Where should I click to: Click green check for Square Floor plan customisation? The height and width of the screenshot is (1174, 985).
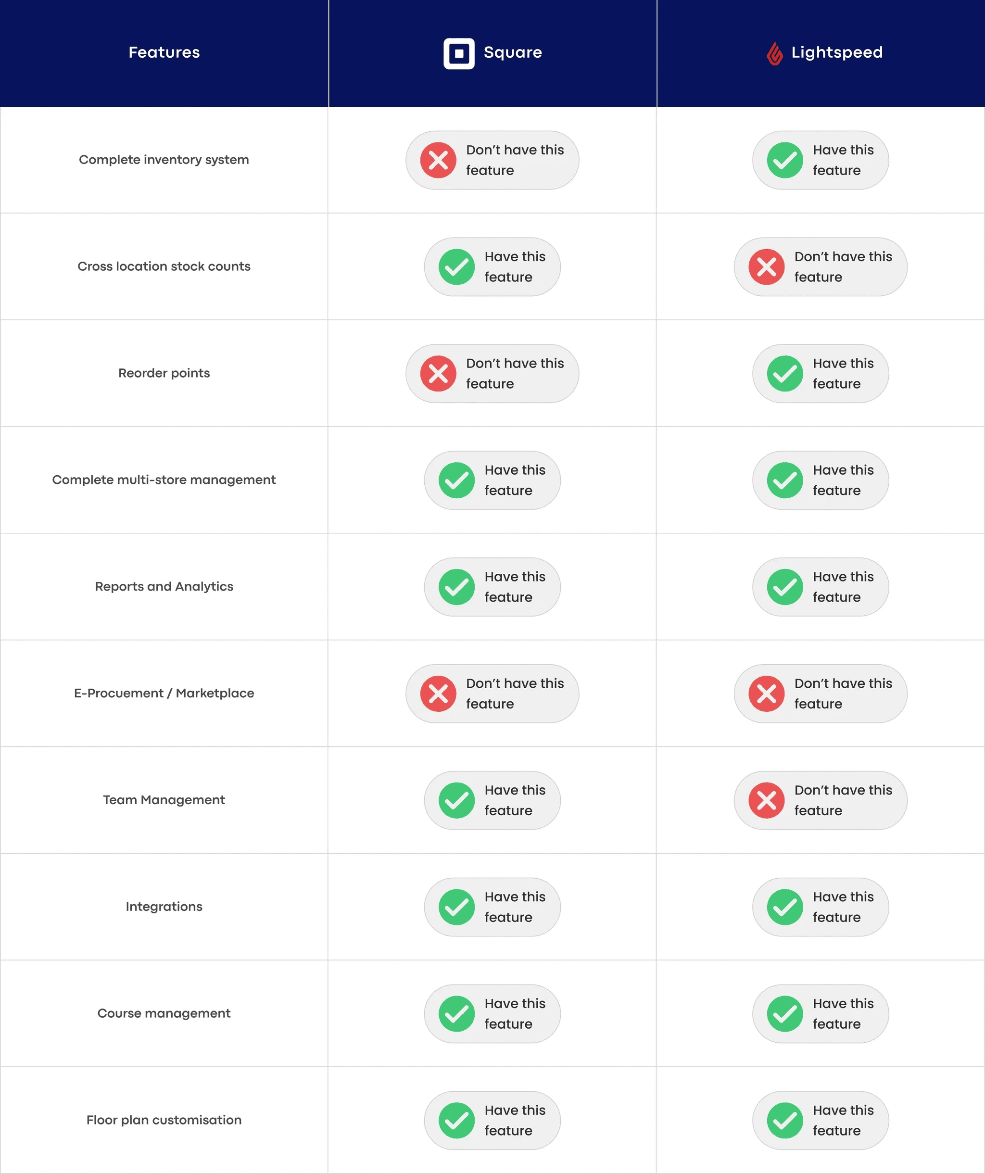click(457, 1120)
